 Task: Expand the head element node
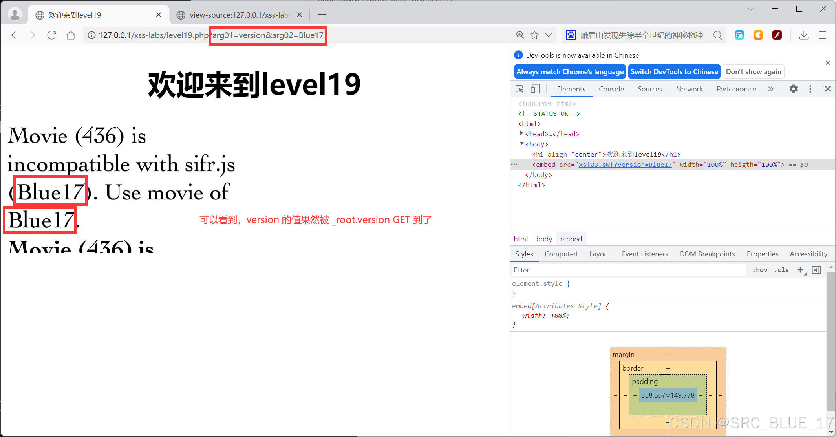[x=521, y=133]
